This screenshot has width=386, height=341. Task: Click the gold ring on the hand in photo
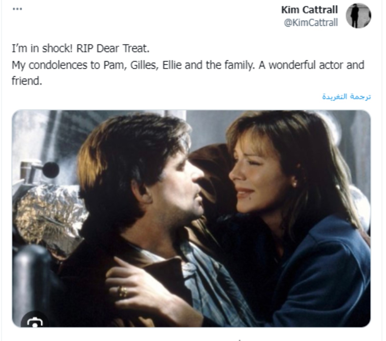click(123, 291)
